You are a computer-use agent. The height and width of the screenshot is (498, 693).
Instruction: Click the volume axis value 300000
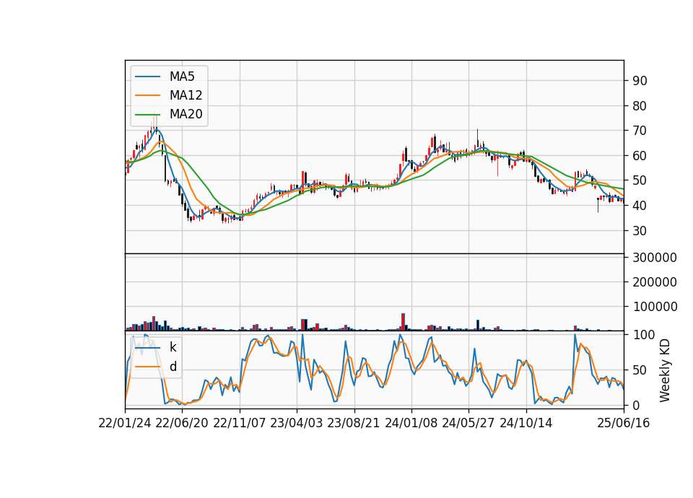pos(655,258)
